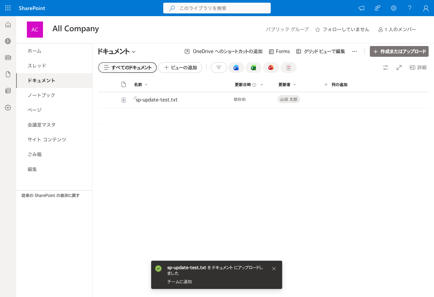Filter by PowerPoint files
This screenshot has width=434, height=297.
(271, 68)
